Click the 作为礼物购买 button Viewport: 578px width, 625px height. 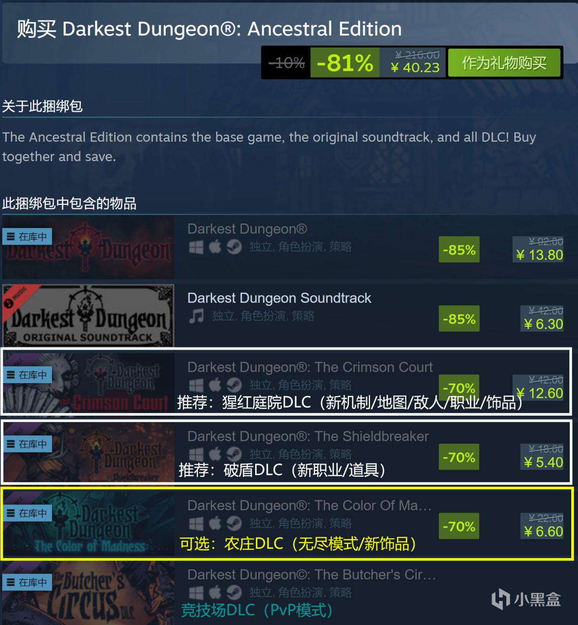(x=504, y=63)
